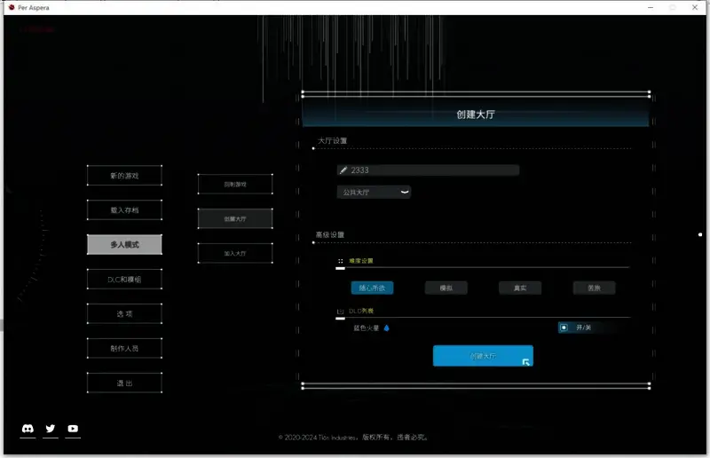
Task: Open the YouTube link icon
Action: [73, 429]
